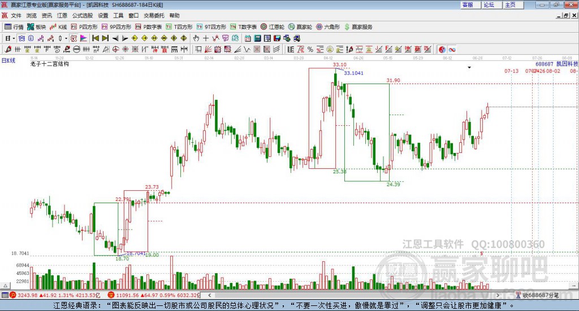This screenshot has width=579, height=311.
Task: Expand the candle style dropdown arrow
Action: [x=66, y=38]
